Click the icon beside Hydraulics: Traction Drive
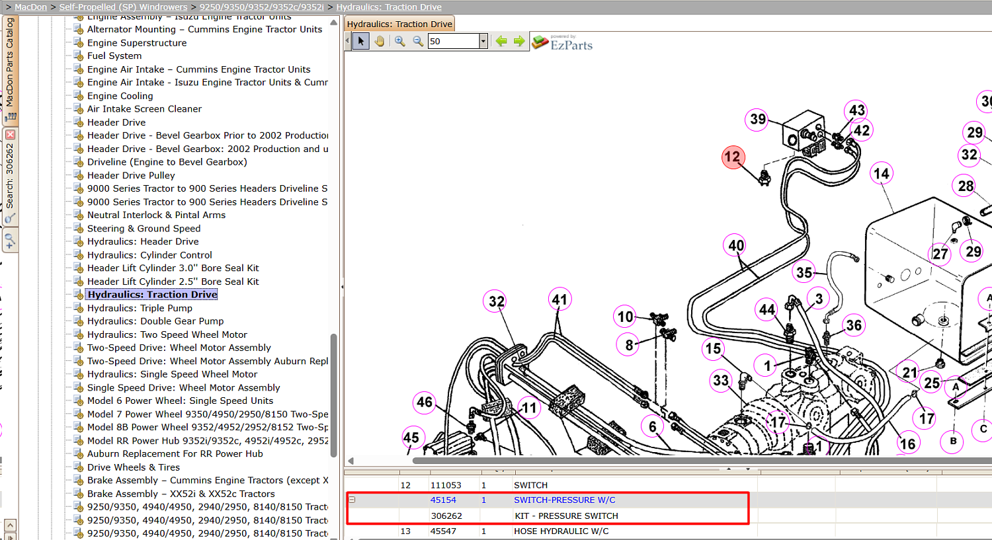The width and height of the screenshot is (992, 540). (x=78, y=294)
